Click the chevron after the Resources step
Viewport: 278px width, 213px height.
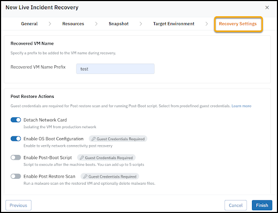(x=96, y=24)
